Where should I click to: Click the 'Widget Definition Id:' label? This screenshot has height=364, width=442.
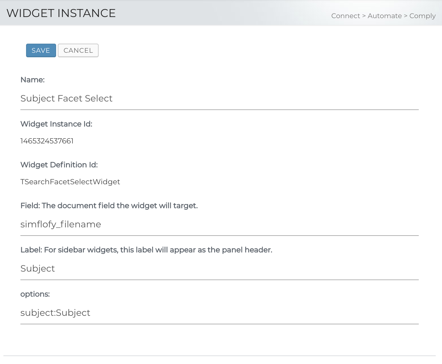pyautogui.click(x=59, y=165)
